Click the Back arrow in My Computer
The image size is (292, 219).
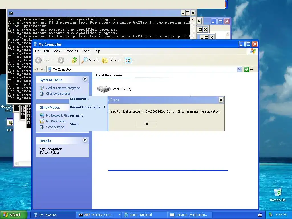click(x=38, y=60)
